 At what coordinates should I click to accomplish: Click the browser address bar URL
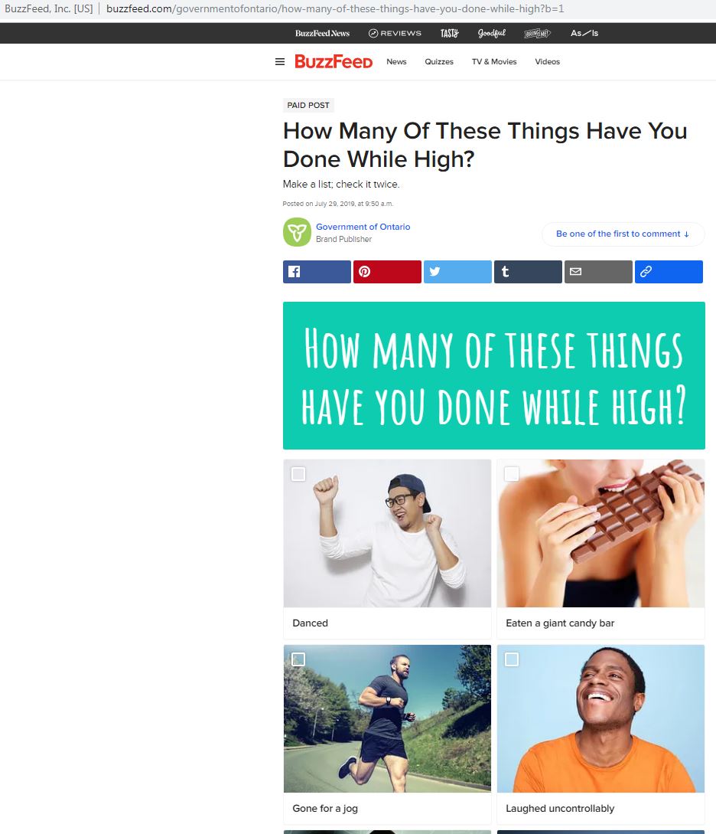click(335, 9)
